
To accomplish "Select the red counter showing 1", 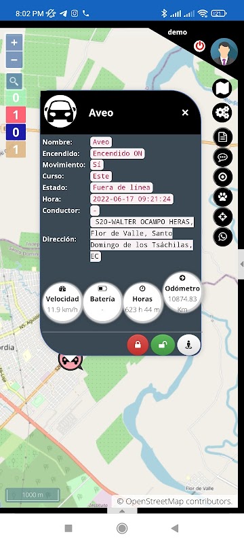I will point(16,115).
